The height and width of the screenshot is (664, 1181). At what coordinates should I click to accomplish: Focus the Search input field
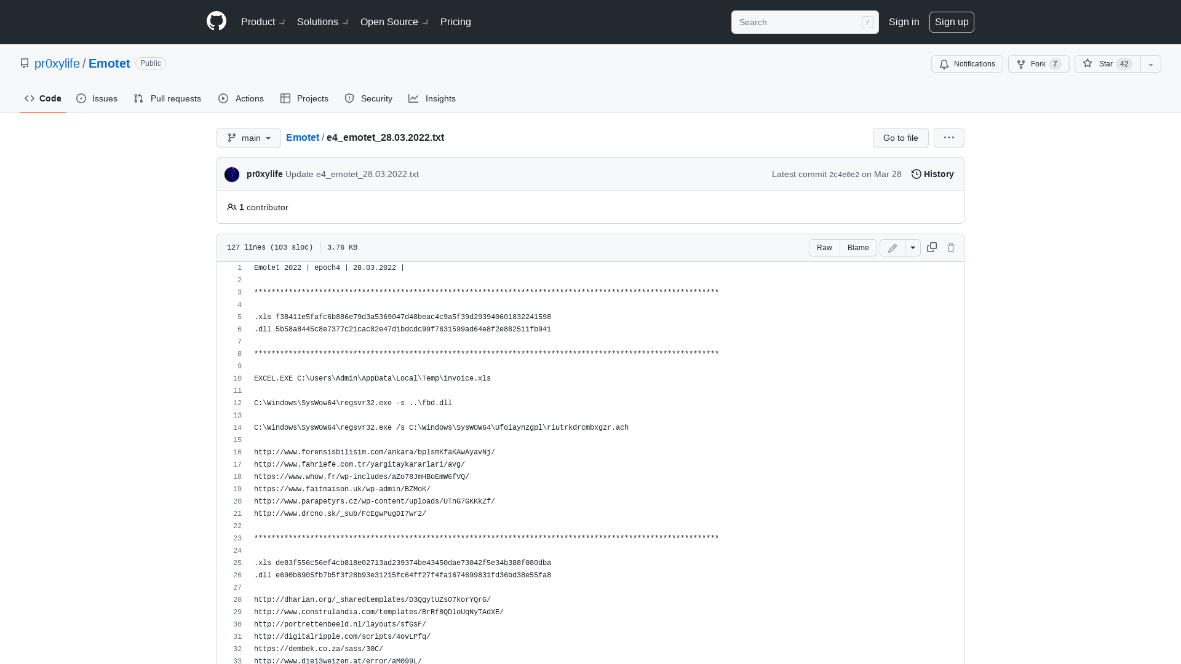point(805,22)
